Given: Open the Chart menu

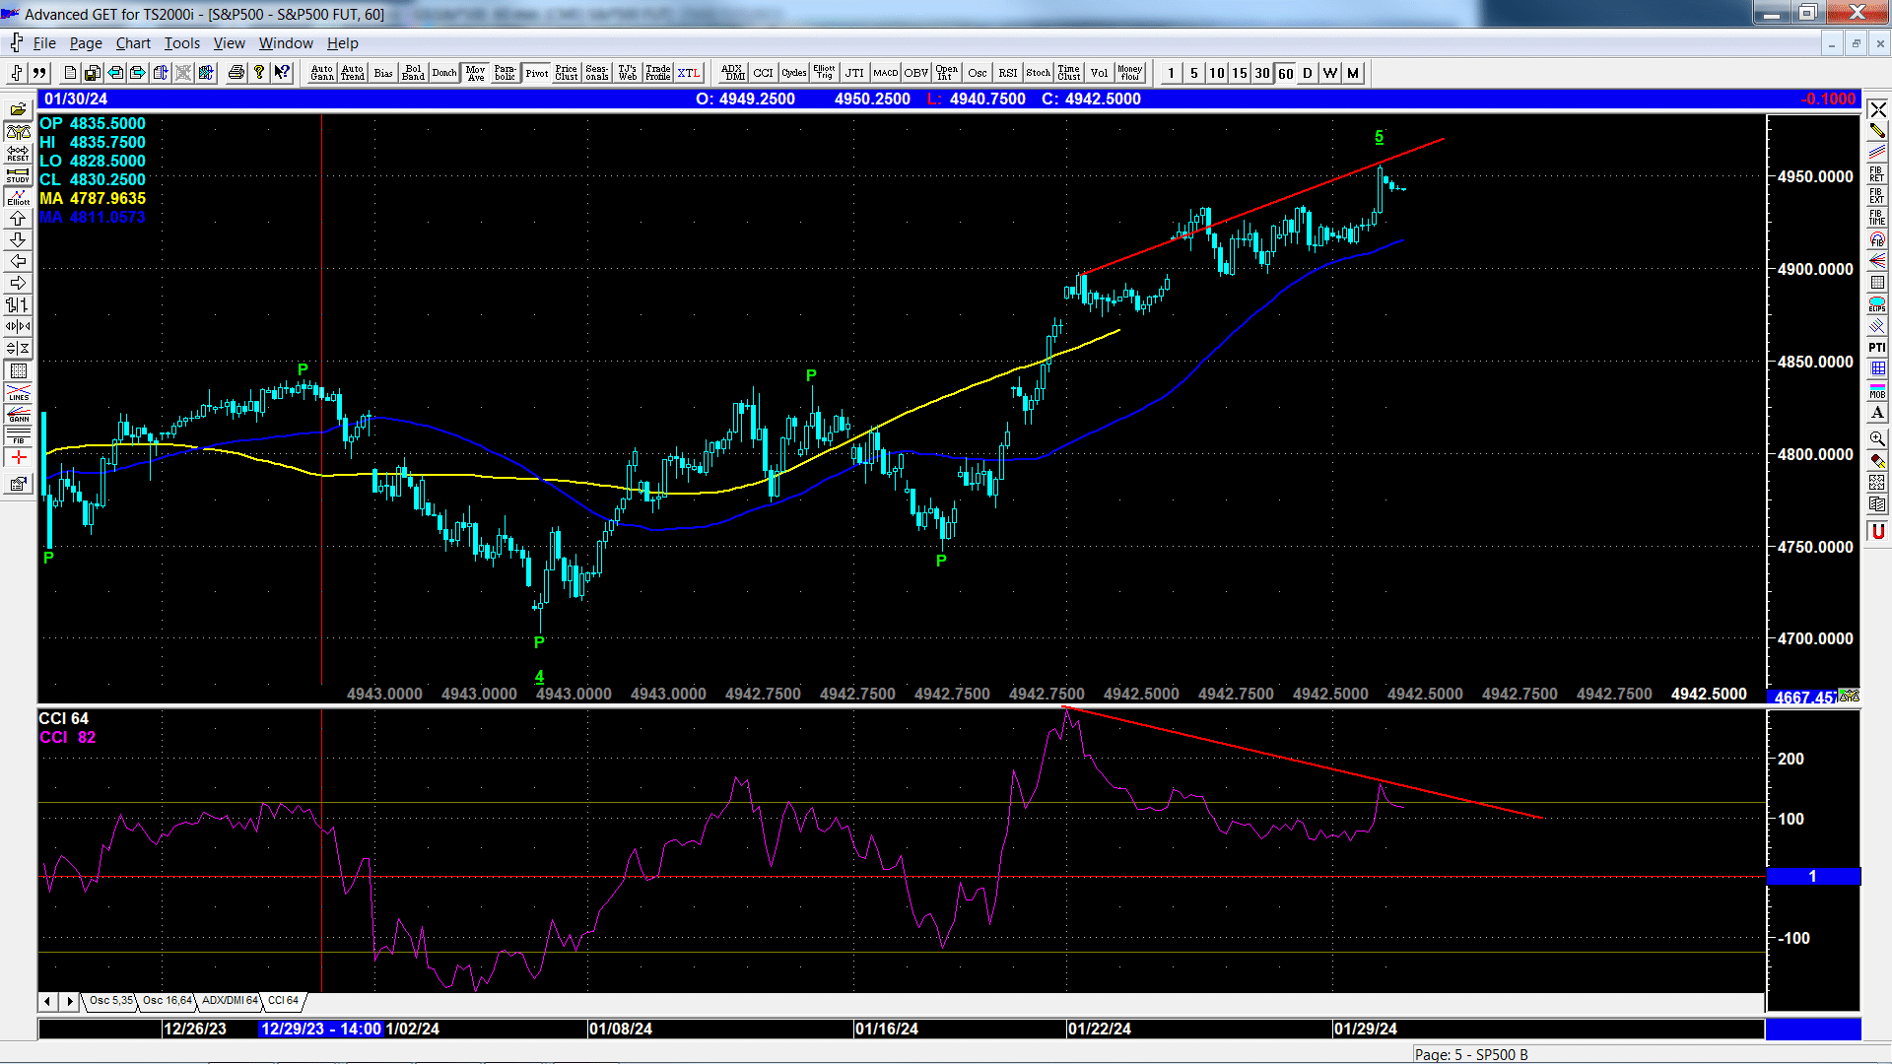Looking at the screenshot, I should [x=133, y=43].
